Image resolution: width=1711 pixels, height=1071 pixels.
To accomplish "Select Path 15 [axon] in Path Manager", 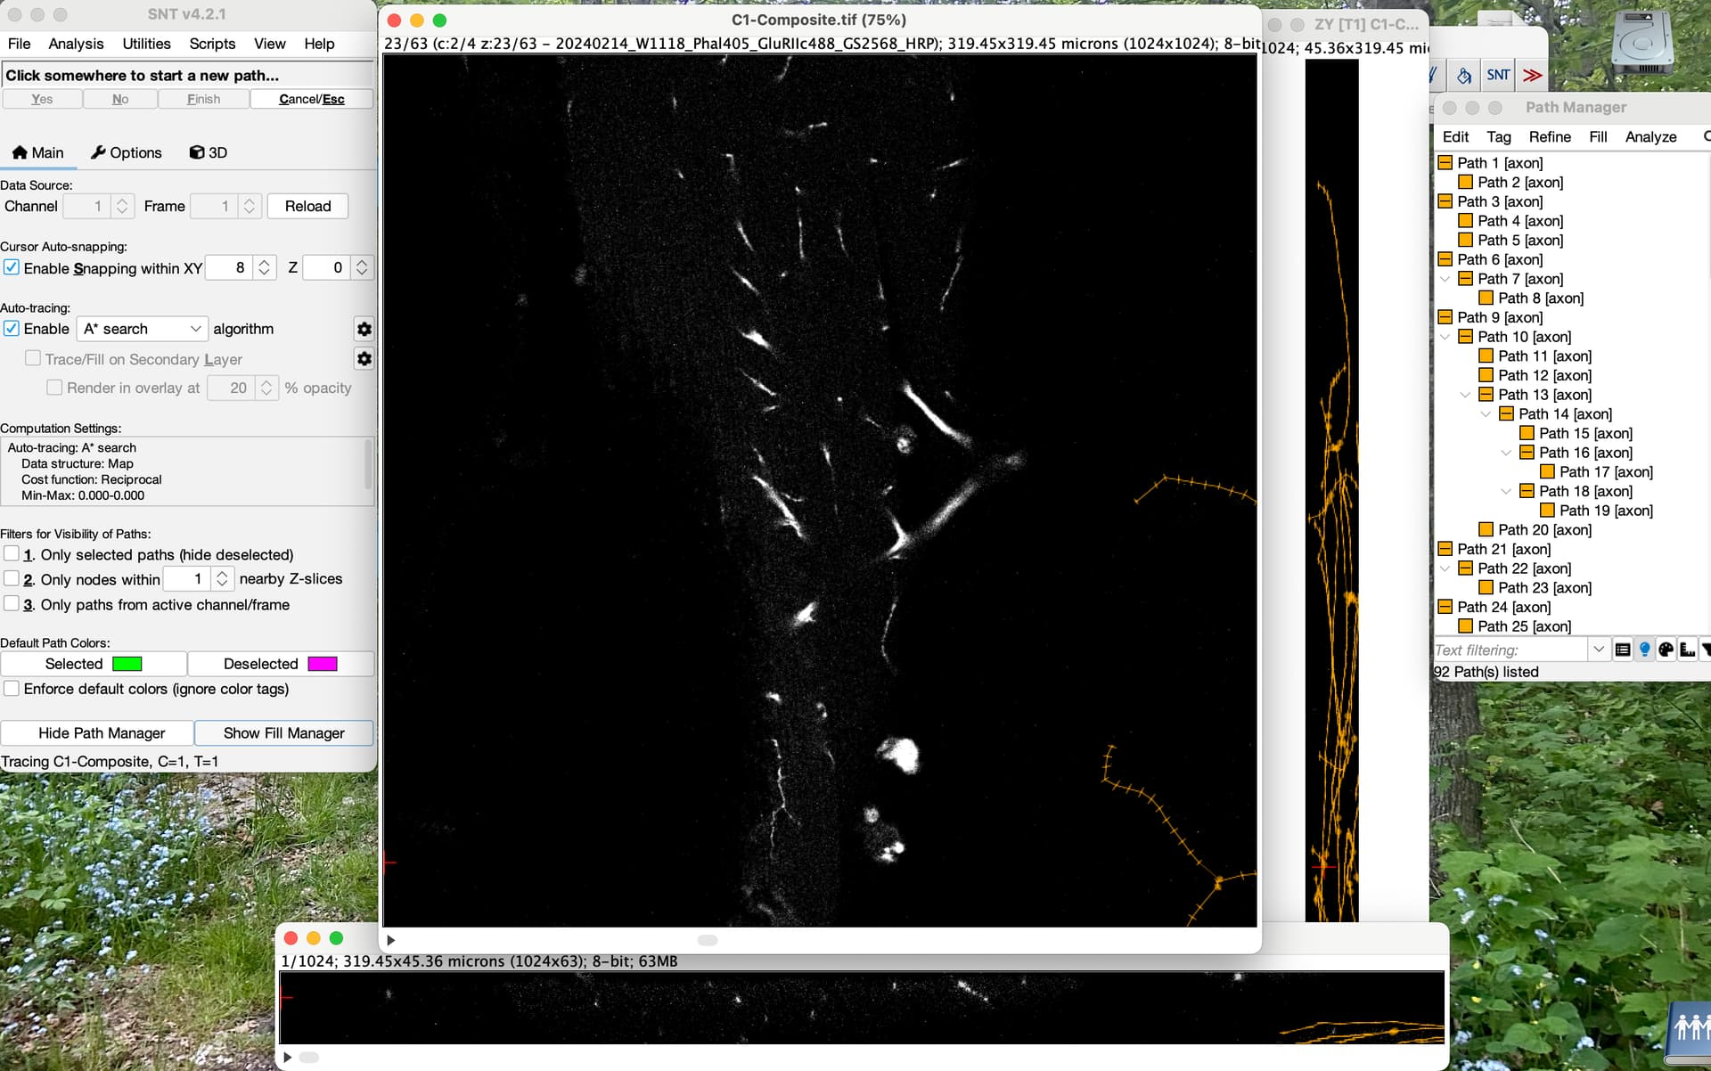I will (1586, 433).
